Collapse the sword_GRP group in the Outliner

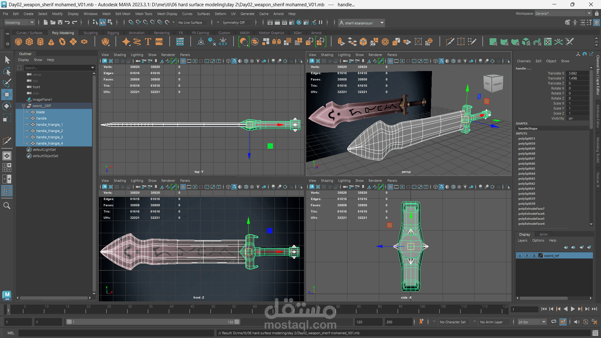pos(23,106)
